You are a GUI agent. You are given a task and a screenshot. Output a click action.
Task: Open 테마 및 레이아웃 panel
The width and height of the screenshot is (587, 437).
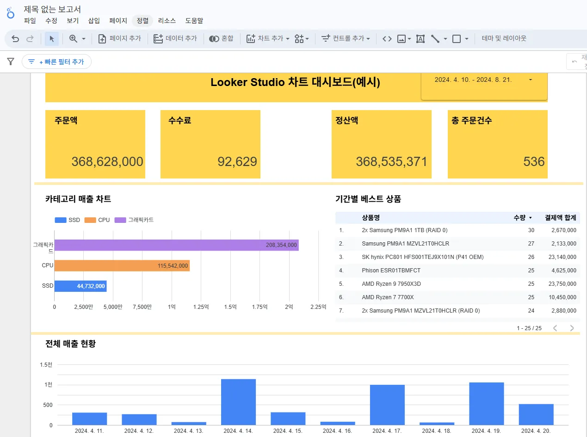pos(504,38)
